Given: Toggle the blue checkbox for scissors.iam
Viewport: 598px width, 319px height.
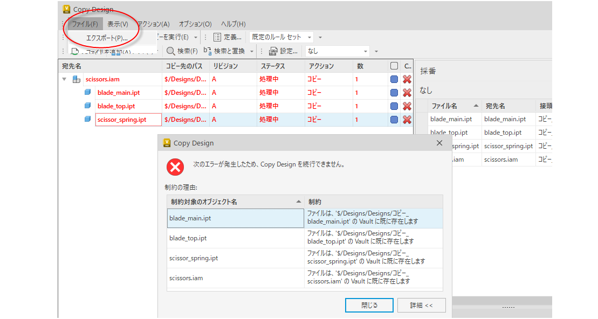Looking at the screenshot, I should 394,79.
